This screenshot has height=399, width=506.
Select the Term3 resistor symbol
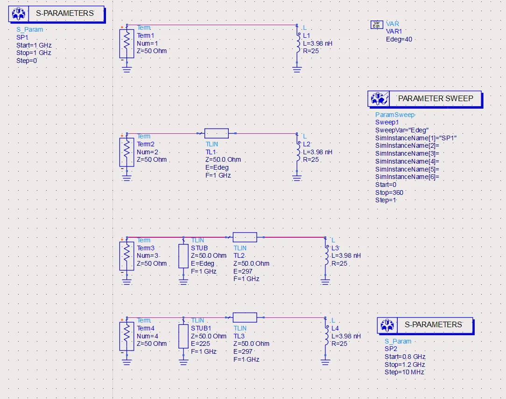coord(127,256)
